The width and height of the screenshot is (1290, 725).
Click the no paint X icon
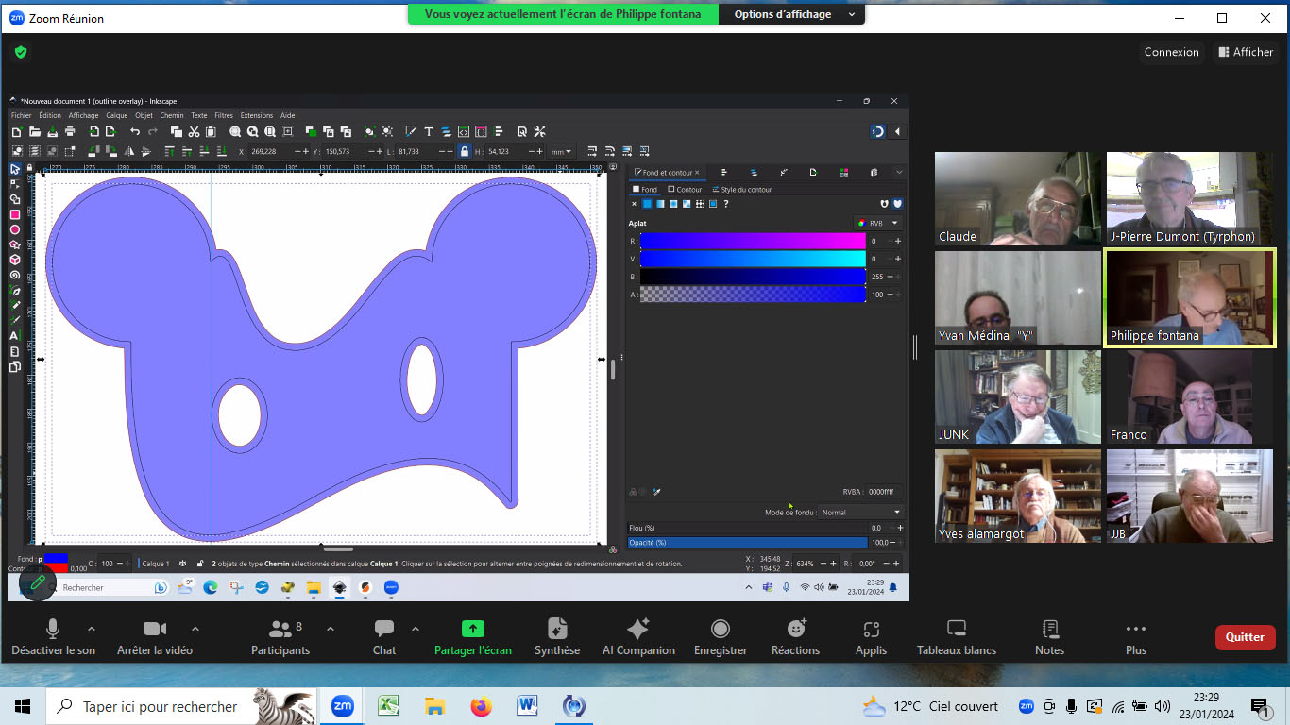pos(634,204)
